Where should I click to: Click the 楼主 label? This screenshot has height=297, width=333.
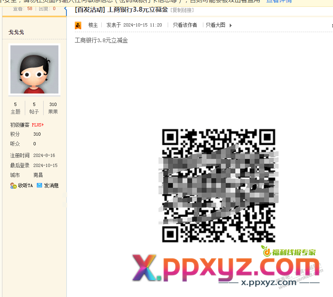pos(93,25)
